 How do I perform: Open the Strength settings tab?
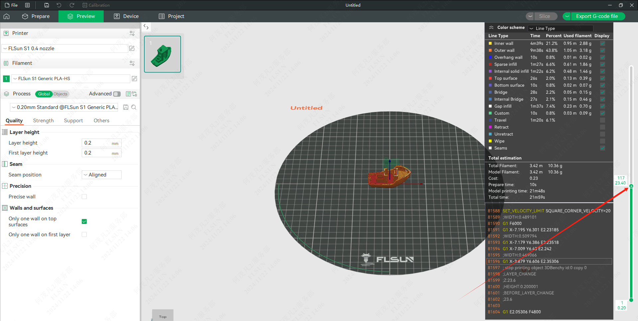(43, 121)
